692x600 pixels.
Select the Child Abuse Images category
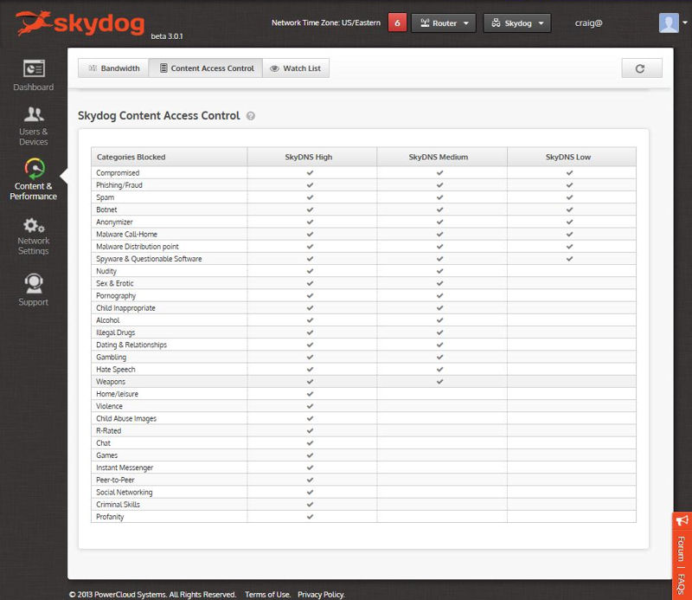click(126, 418)
